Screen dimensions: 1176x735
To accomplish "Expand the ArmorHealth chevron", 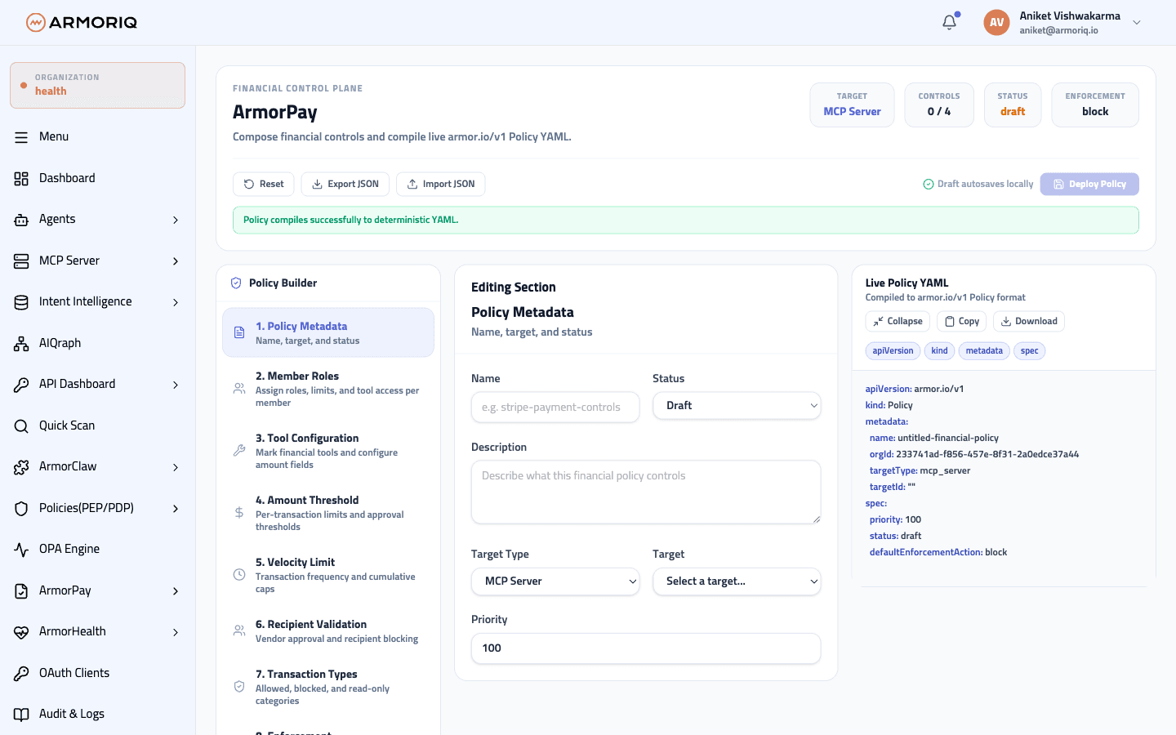I will pyautogui.click(x=176, y=632).
